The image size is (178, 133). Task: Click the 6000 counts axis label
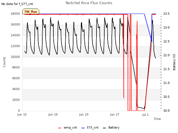[x=16, y=78]
